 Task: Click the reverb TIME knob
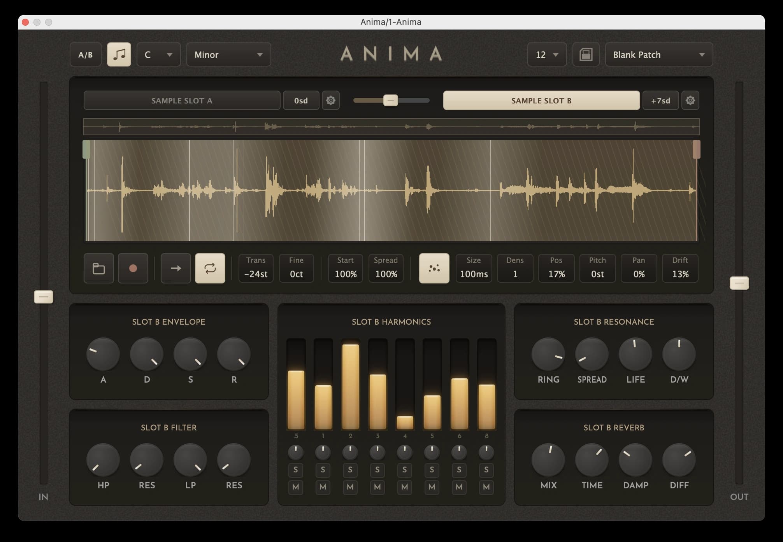click(592, 460)
